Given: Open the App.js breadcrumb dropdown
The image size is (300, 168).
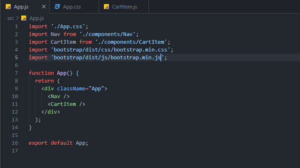Looking at the screenshot, I should pyautogui.click(x=36, y=18).
